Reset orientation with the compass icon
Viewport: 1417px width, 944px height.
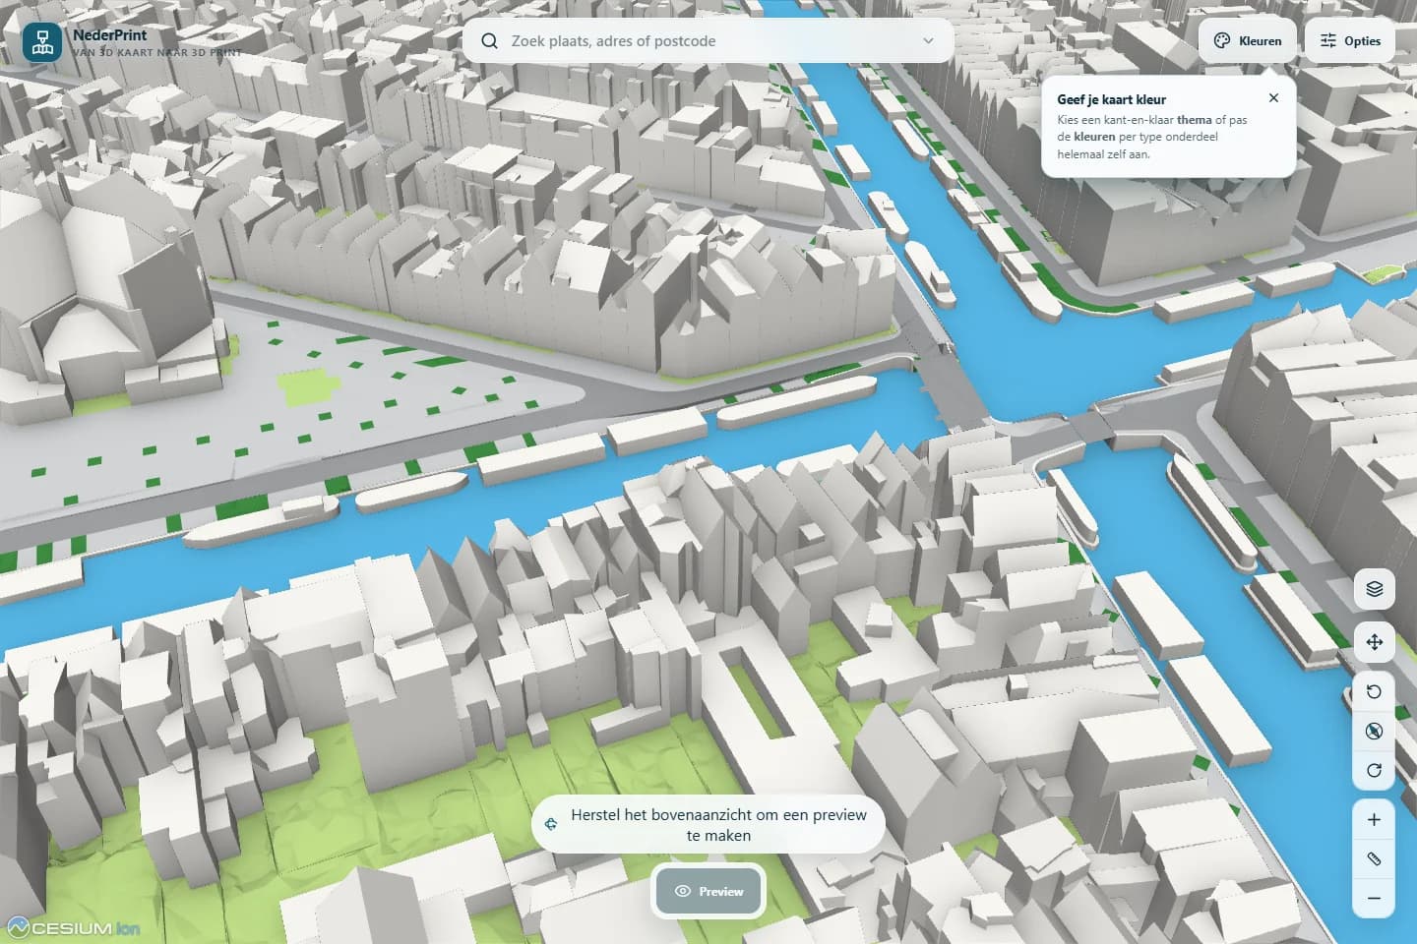click(1375, 731)
